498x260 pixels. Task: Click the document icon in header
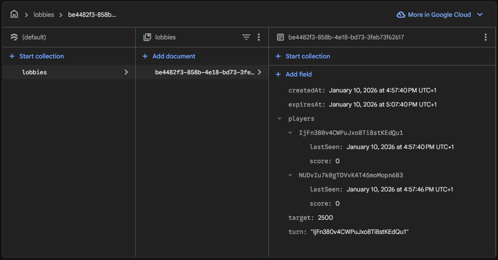280,38
